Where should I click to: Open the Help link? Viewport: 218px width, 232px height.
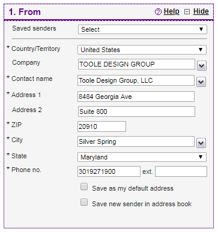(171, 11)
